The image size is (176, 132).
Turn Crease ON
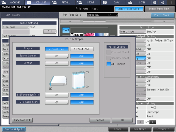[57, 63]
